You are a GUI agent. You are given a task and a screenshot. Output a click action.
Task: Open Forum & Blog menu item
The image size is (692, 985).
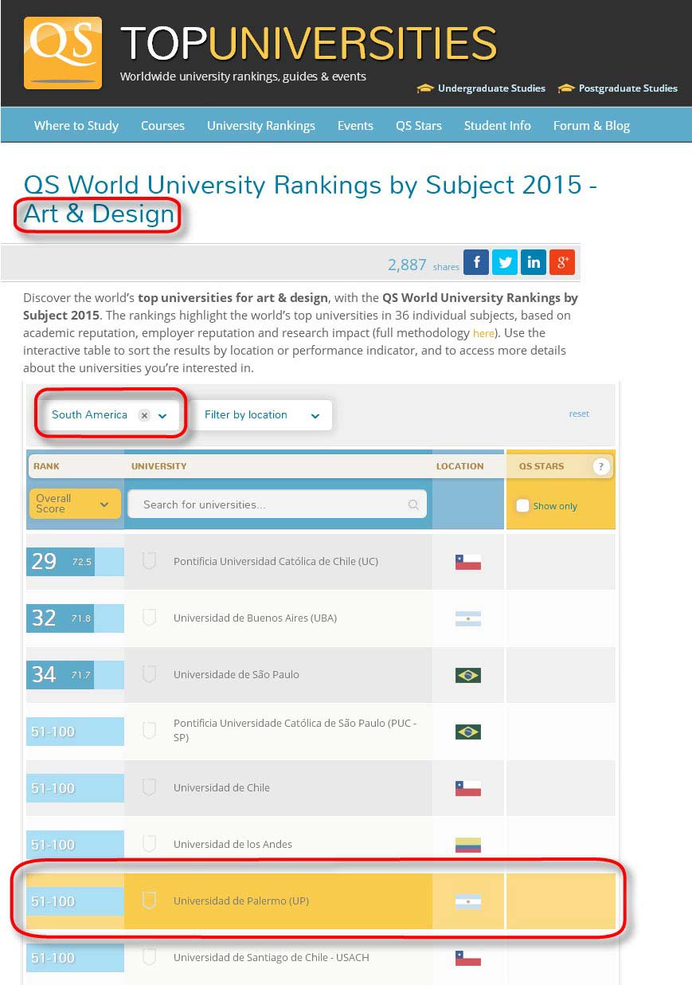coord(592,125)
